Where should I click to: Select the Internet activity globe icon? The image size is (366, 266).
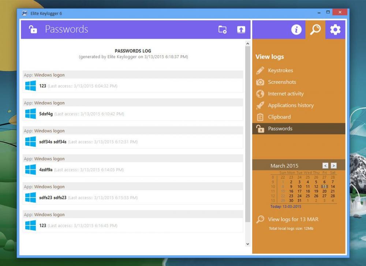pos(260,94)
